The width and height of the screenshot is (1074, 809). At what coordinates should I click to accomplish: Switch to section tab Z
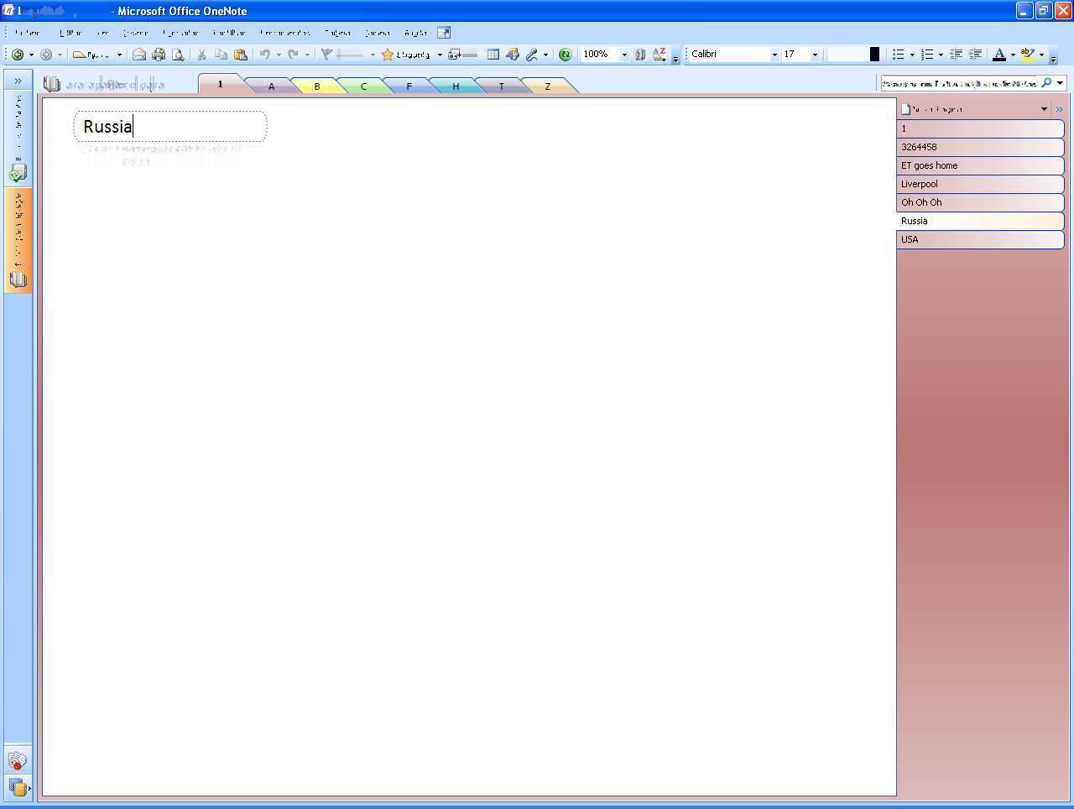(x=548, y=86)
